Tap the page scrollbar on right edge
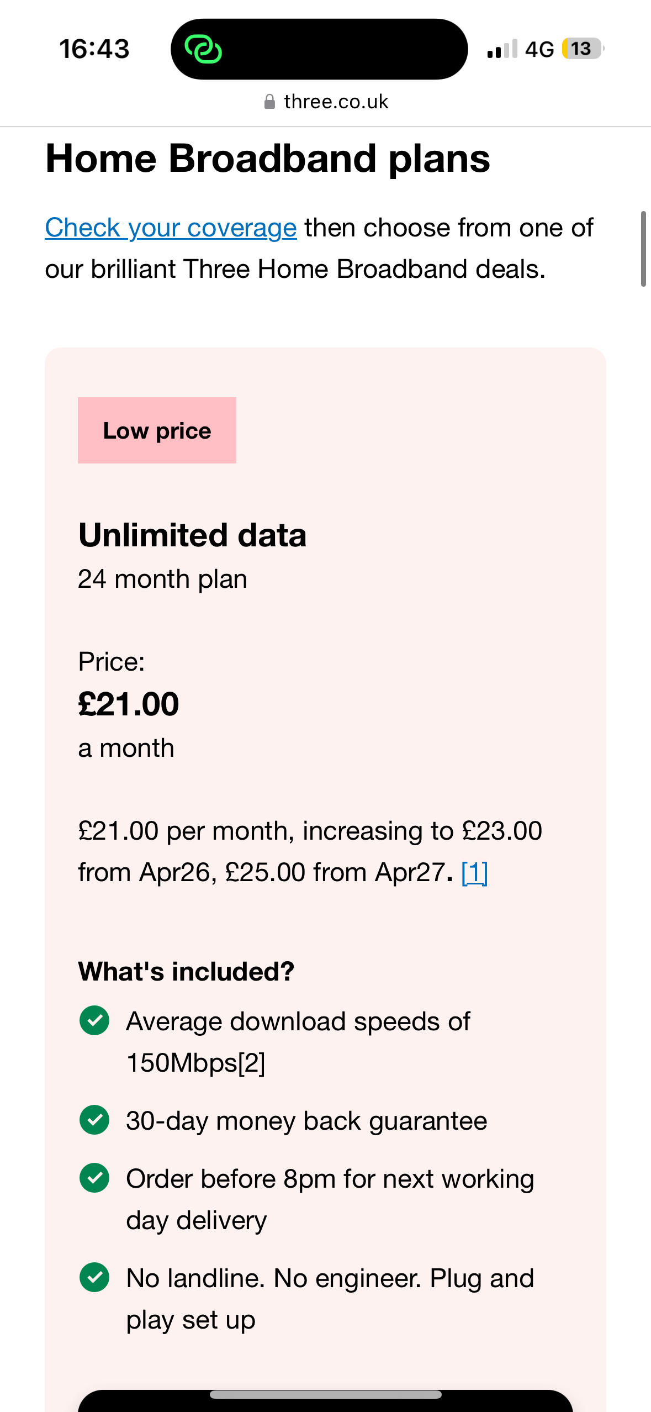 pos(643,249)
